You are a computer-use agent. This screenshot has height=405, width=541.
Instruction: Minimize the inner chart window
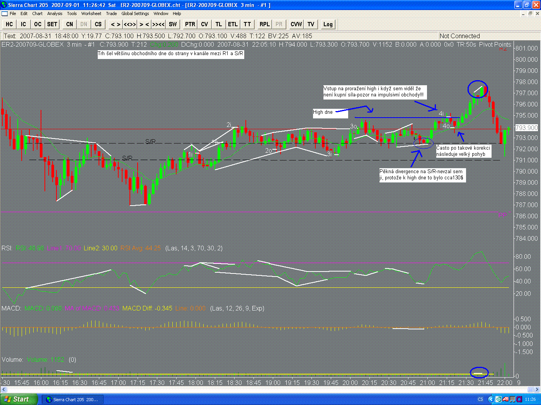point(523,13)
